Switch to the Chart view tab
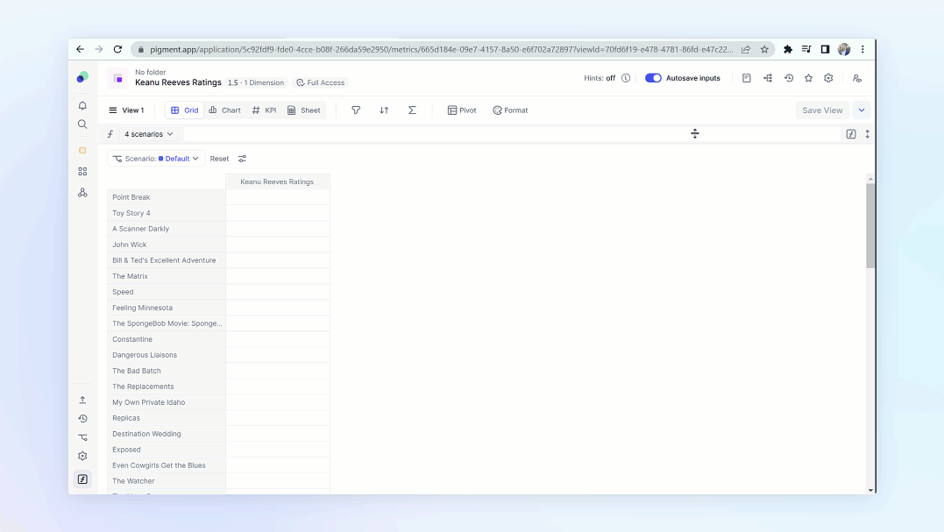Viewport: 944px width, 532px height. tap(224, 110)
